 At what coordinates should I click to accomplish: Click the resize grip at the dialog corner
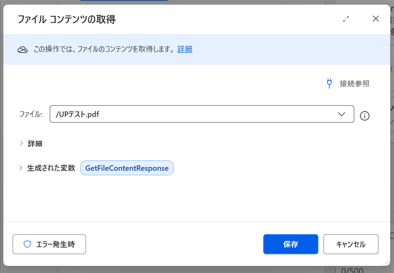[x=386, y=262]
